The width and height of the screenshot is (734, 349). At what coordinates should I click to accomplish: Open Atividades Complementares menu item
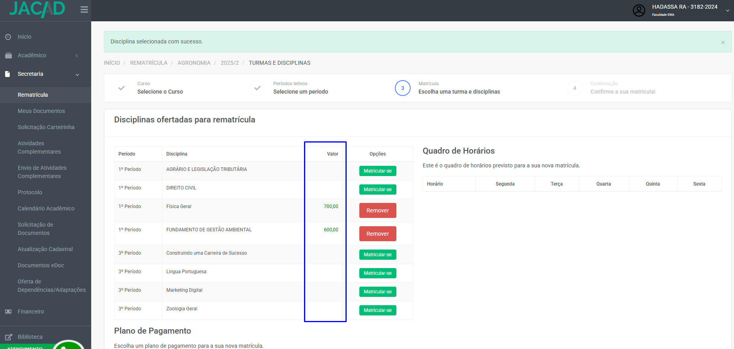[x=39, y=147]
